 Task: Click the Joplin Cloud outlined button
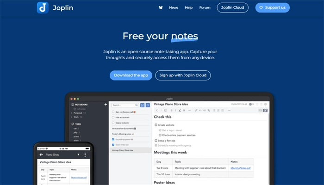(x=233, y=8)
